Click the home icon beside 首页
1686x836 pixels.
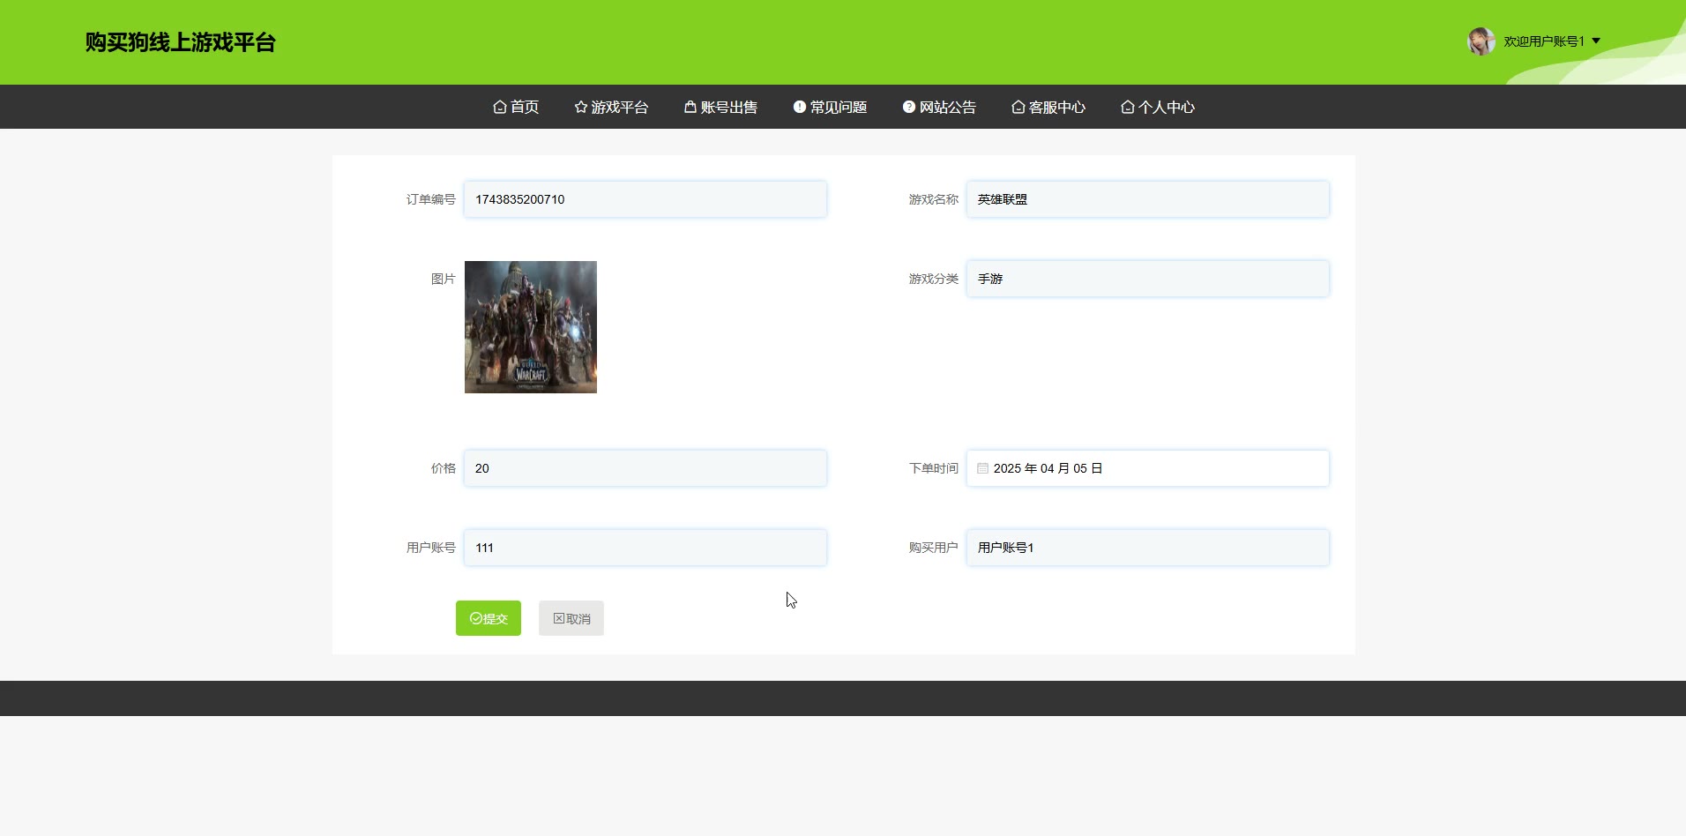click(499, 107)
